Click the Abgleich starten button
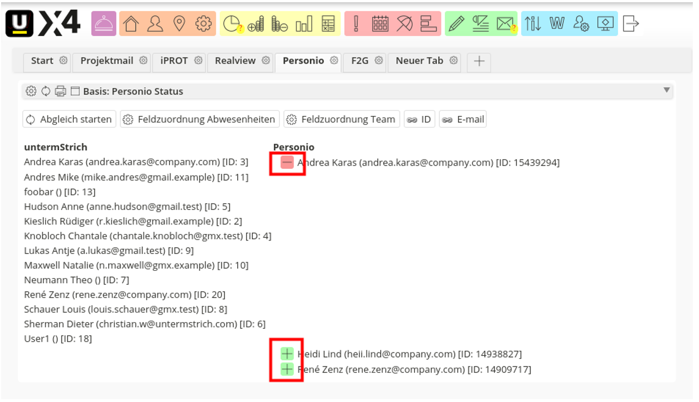The image size is (699, 402). point(70,119)
